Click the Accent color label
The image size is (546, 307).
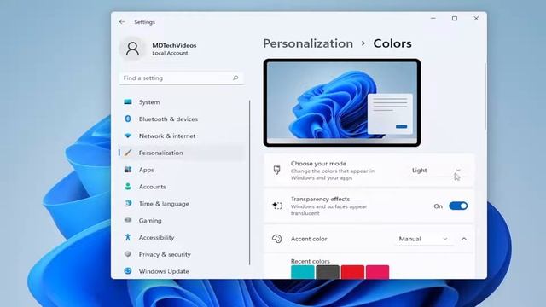point(309,239)
